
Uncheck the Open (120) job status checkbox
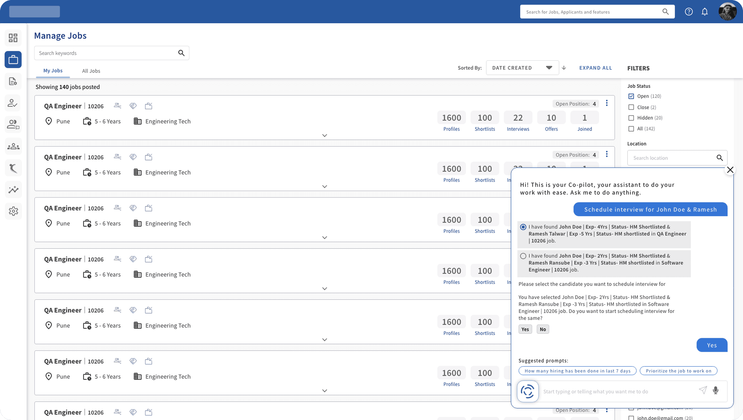[631, 96]
